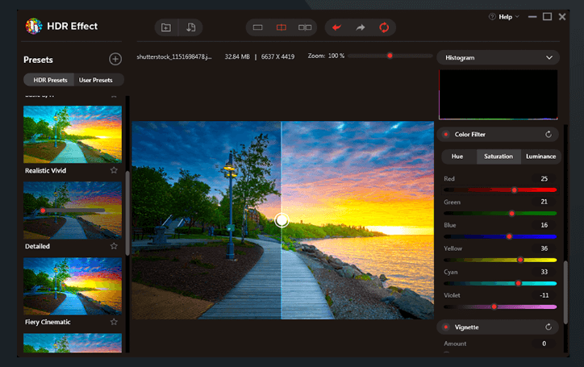Click the Blue value field 16
The height and width of the screenshot is (367, 584).
click(x=544, y=225)
